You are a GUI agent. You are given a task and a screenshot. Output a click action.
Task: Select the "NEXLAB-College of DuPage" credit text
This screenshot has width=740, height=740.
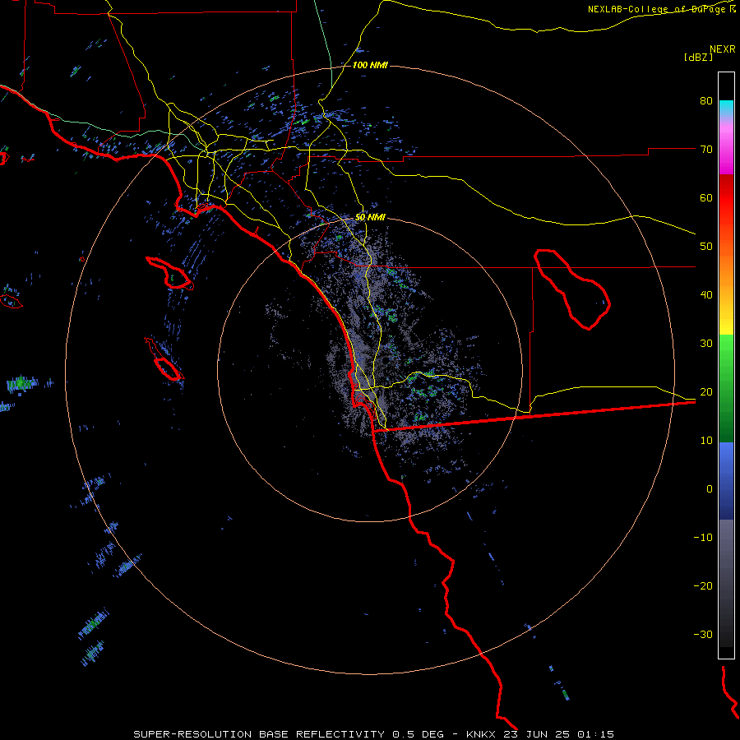658,9
